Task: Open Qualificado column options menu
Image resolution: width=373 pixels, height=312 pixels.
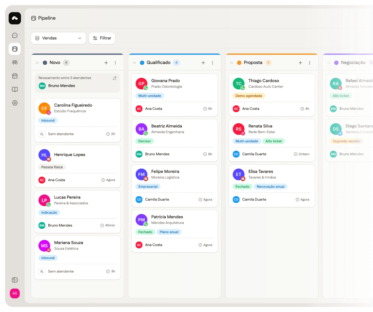Action: pos(213,63)
